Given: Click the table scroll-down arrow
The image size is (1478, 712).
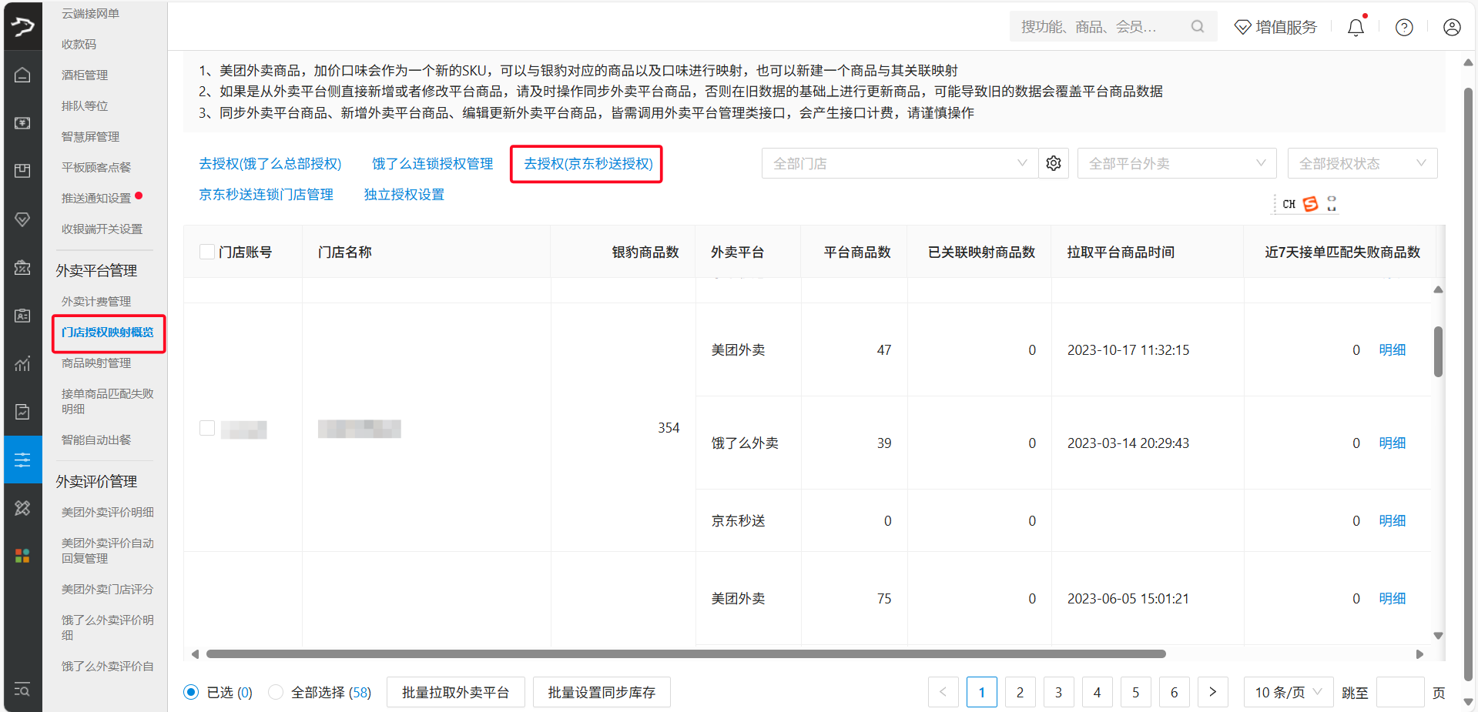Looking at the screenshot, I should (1438, 636).
